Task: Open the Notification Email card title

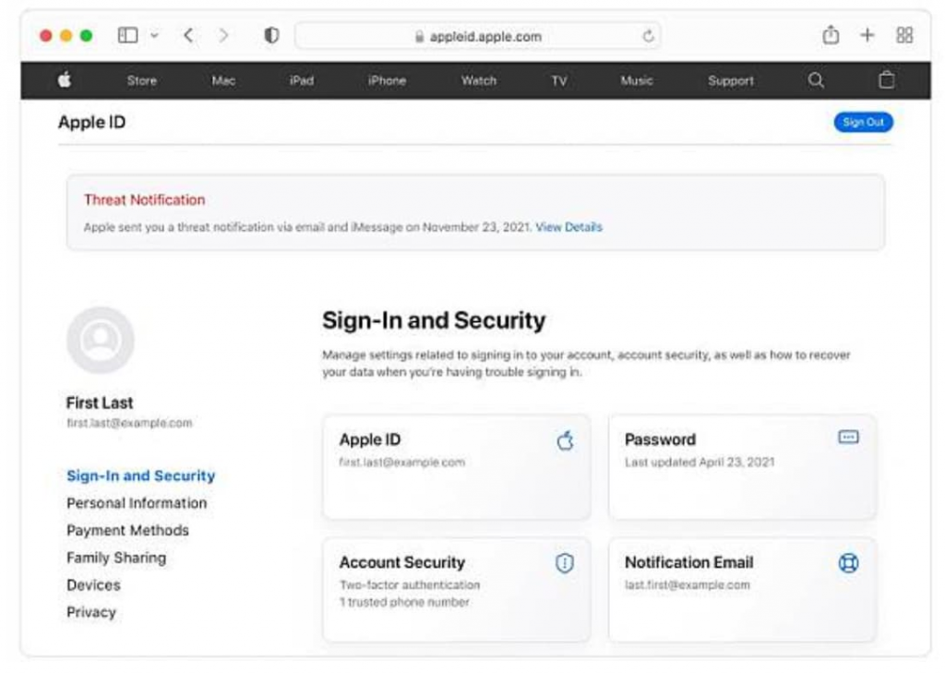Action: point(688,562)
